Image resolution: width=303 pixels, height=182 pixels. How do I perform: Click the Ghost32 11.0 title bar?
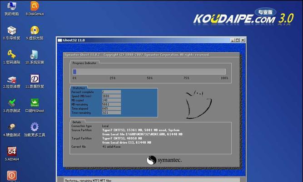point(151,40)
